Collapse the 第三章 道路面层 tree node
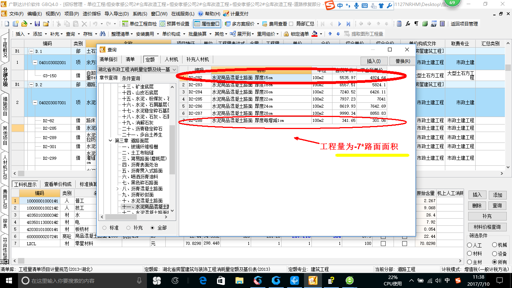Screen dimensions: 512x288 [111, 141]
